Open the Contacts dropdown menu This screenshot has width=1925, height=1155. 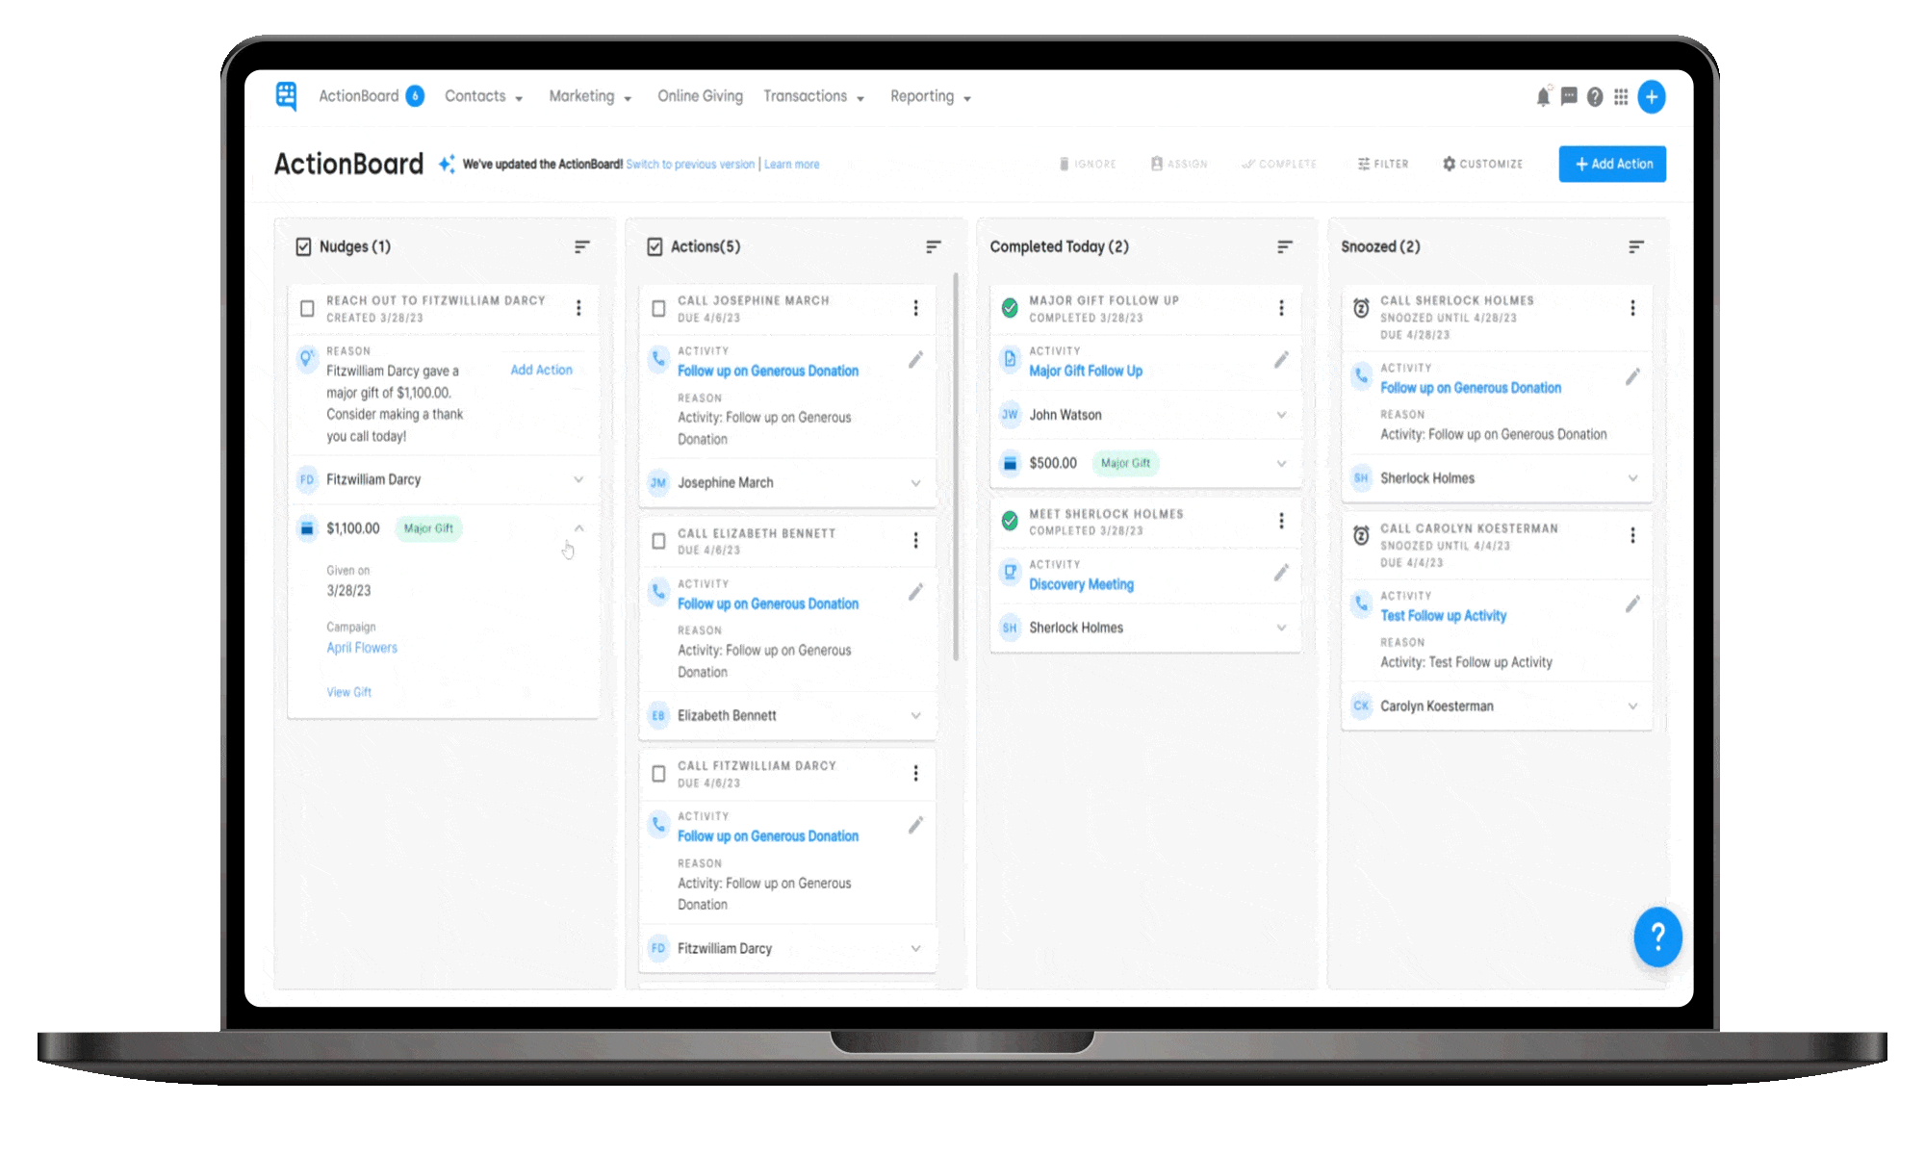coord(483,96)
